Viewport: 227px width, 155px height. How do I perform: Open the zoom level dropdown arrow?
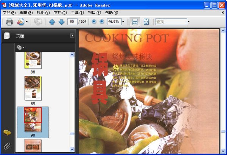(123, 22)
